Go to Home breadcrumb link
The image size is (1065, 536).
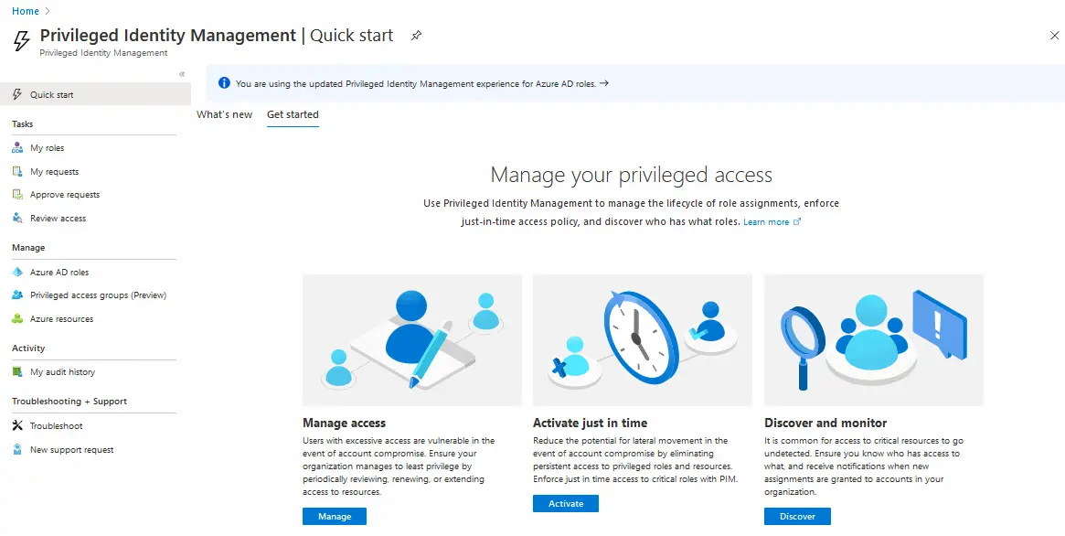click(x=26, y=11)
